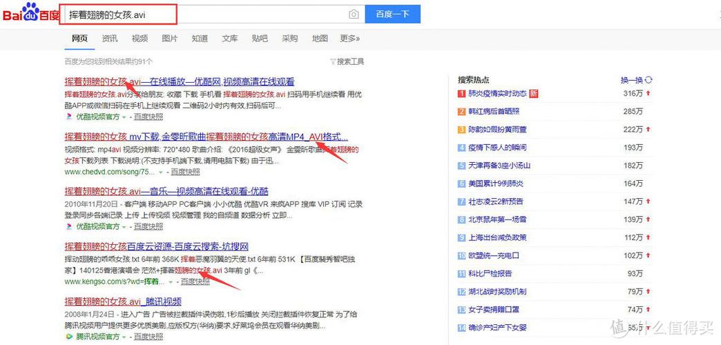Switch to the 视频 tab
The image size is (721, 345).
click(x=140, y=39)
